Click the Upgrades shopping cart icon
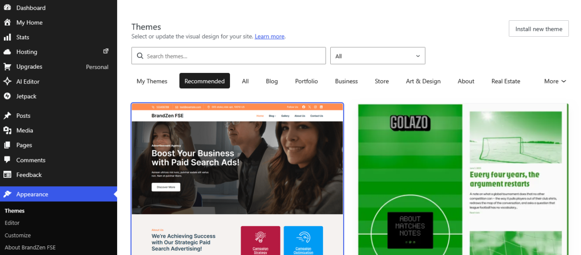Image resolution: width=581 pixels, height=255 pixels. pyautogui.click(x=7, y=67)
